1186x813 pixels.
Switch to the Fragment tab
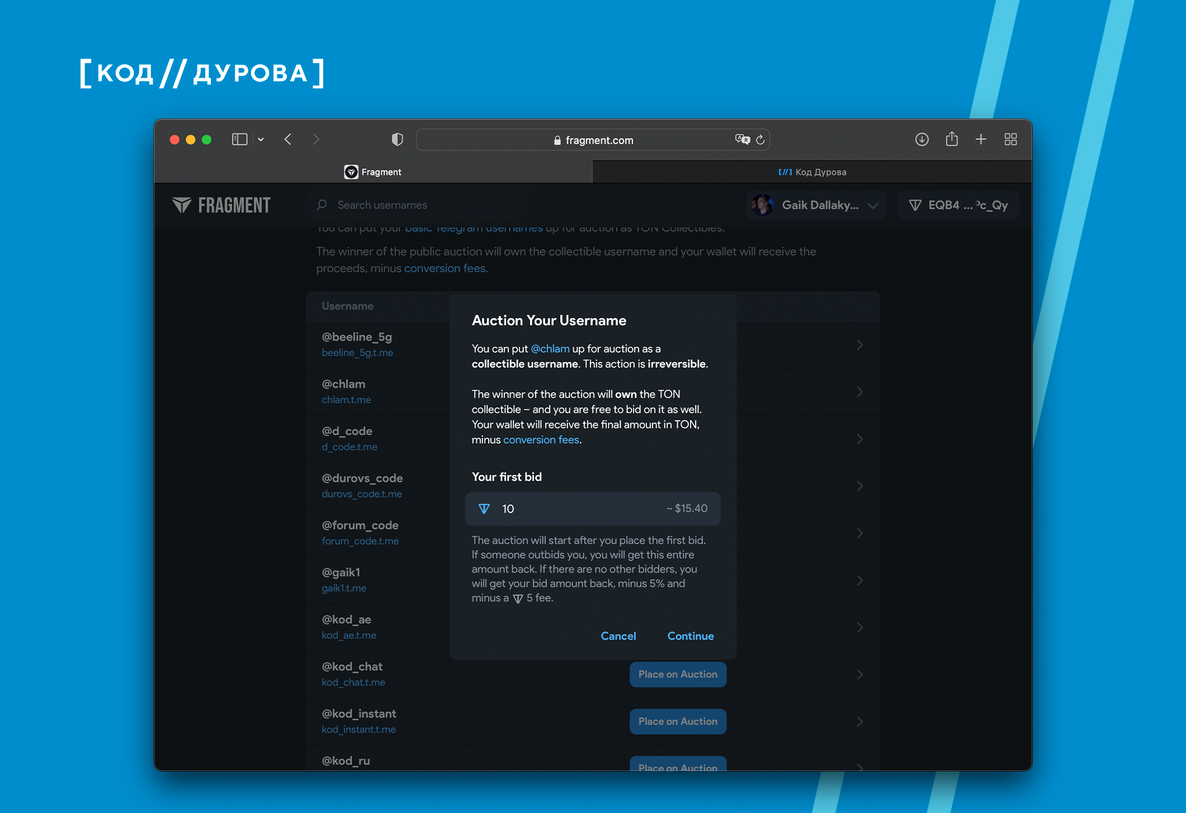(x=373, y=172)
